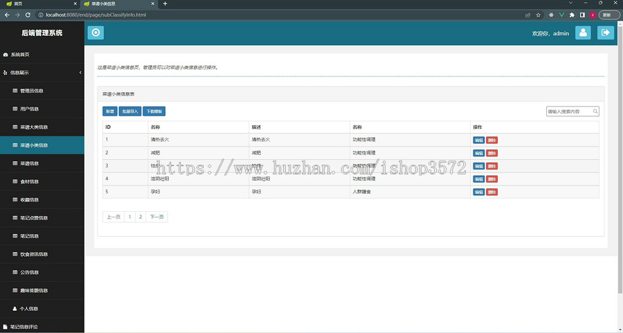Delete the 清热去火 row
The width and height of the screenshot is (623, 333).
[492, 141]
